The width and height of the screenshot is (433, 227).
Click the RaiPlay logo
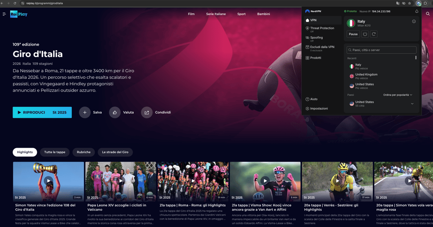point(19,14)
